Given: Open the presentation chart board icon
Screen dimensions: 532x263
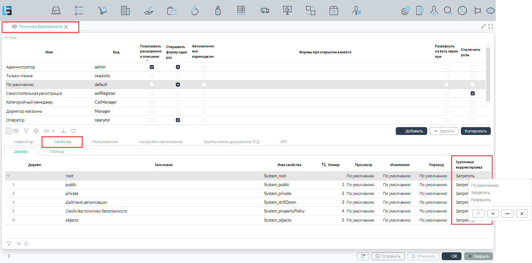Looking at the screenshot, I should click(287, 11).
